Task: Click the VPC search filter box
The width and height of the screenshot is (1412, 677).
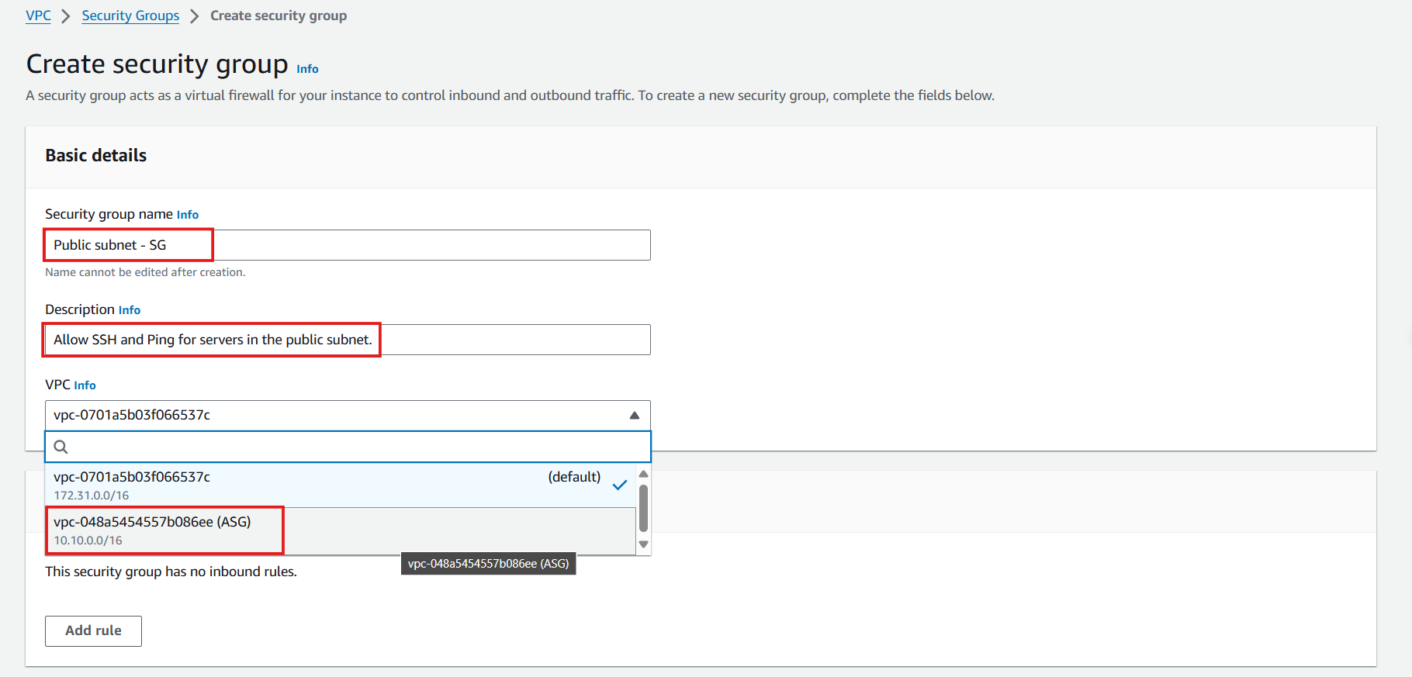Action: pos(348,447)
